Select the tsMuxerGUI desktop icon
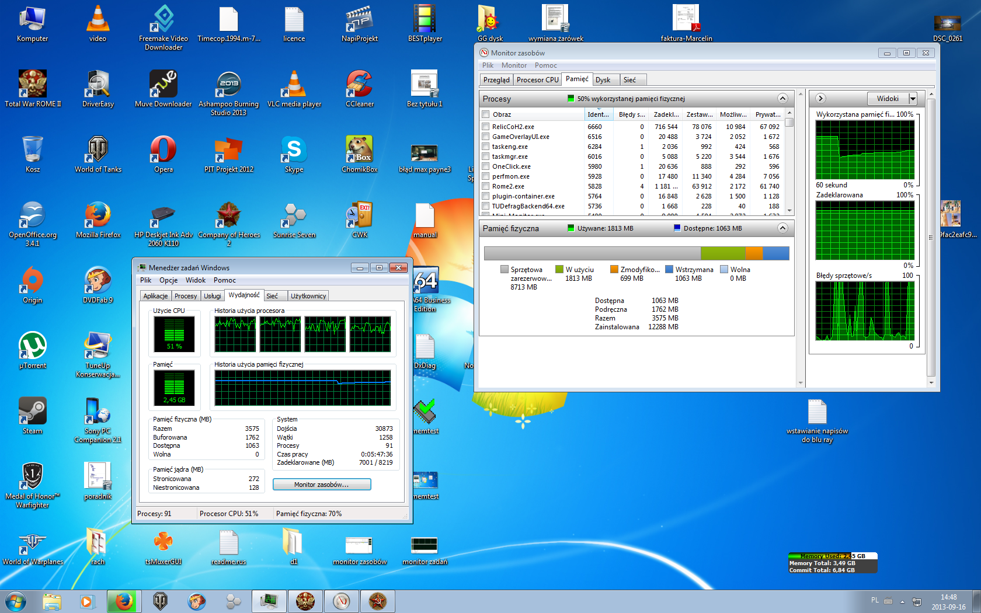This screenshot has height=613, width=981. pyautogui.click(x=163, y=547)
